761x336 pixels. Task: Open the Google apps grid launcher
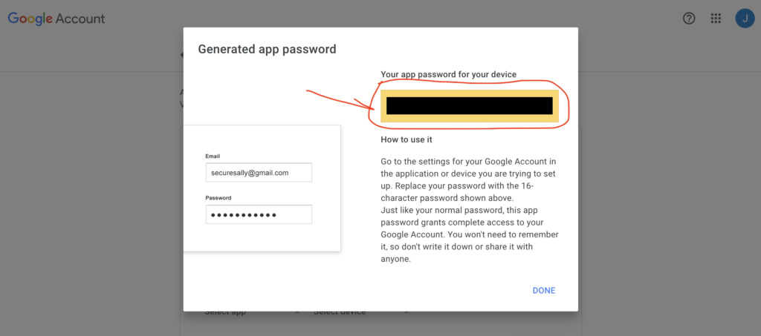pyautogui.click(x=716, y=19)
